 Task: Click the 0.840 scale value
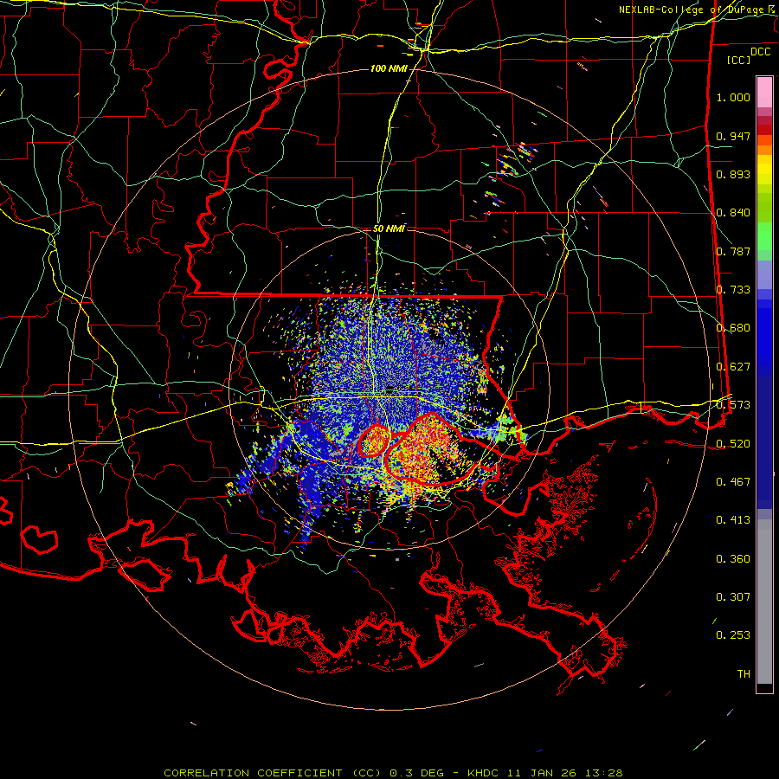(x=733, y=213)
